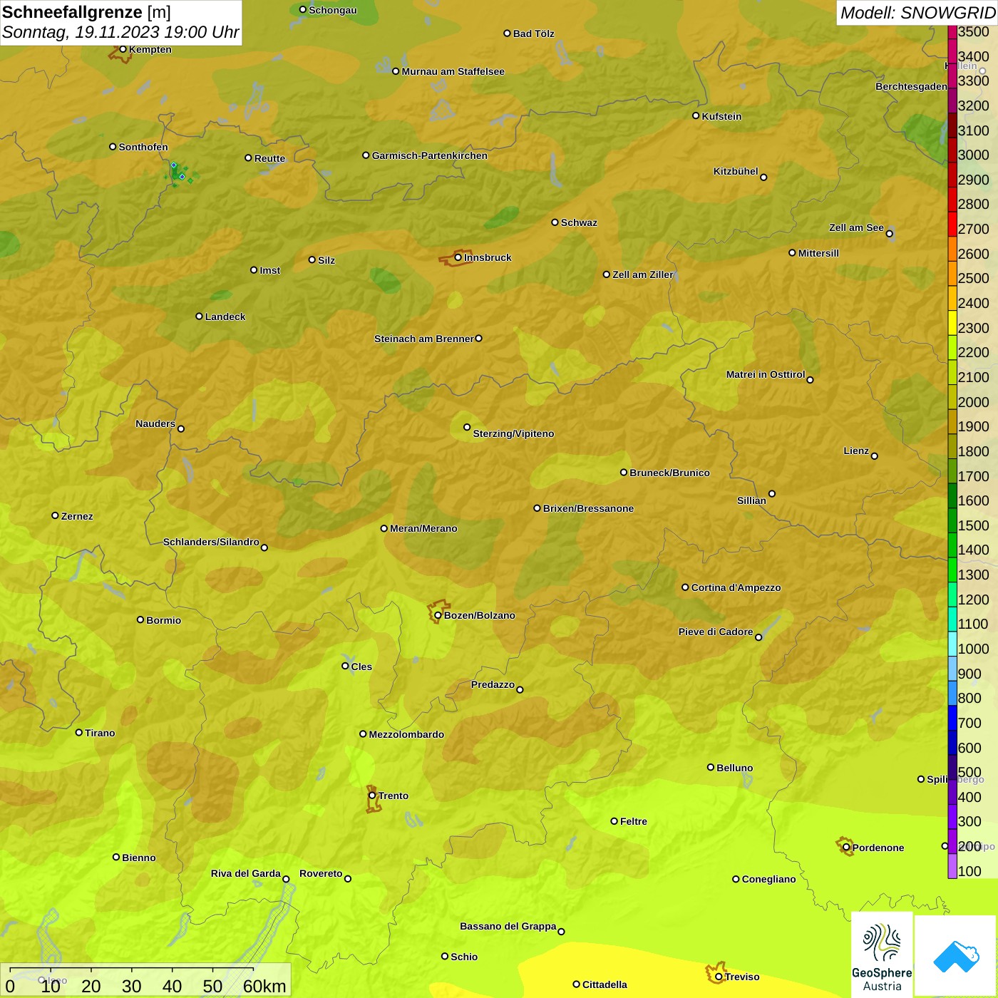
Task: Click the Conegliano label
Action: (x=768, y=879)
